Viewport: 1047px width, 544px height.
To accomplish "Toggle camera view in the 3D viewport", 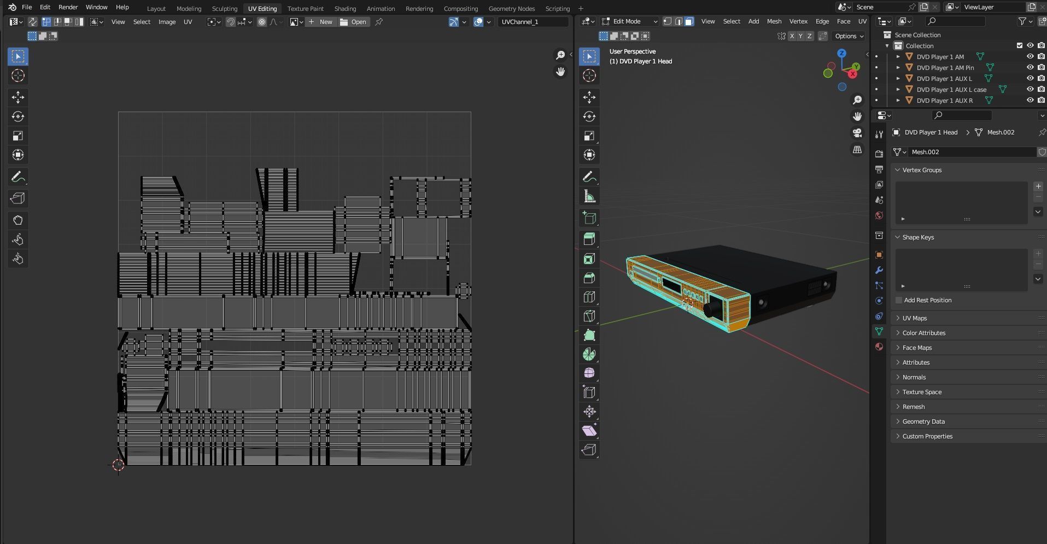I will tap(857, 133).
